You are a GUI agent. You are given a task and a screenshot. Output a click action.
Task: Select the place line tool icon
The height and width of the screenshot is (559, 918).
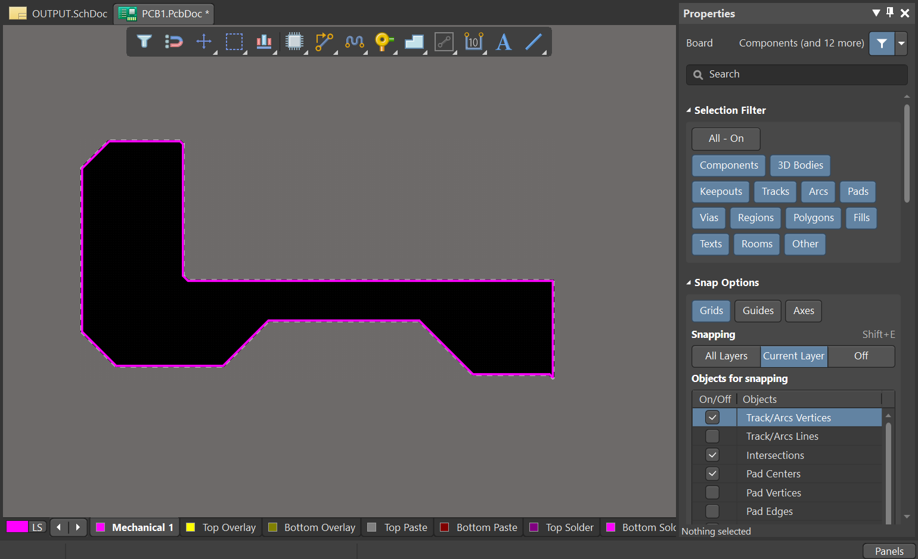tap(534, 42)
